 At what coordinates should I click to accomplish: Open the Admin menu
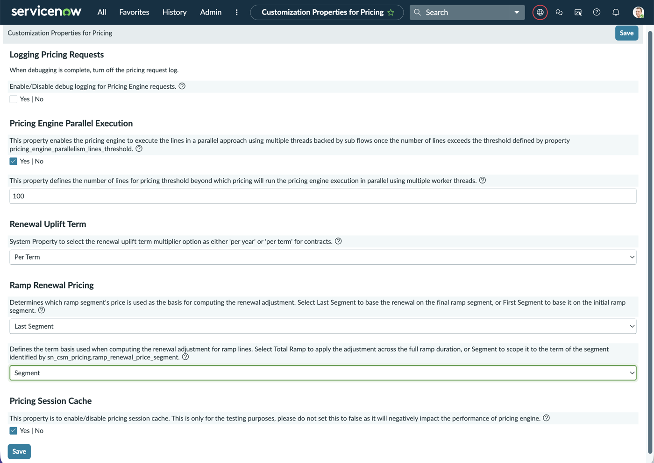pyautogui.click(x=211, y=12)
